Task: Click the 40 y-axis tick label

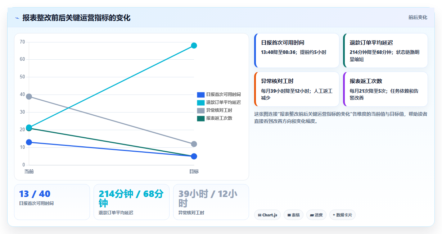Action: click(x=22, y=95)
